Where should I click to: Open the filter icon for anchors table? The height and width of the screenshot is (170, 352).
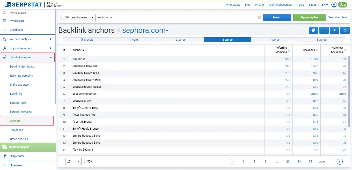[x=334, y=30]
